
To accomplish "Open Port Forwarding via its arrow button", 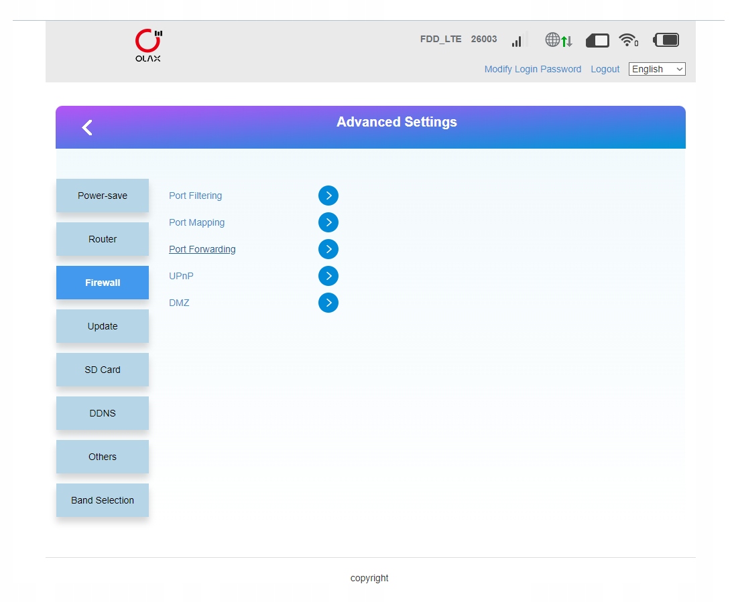I will pos(328,249).
